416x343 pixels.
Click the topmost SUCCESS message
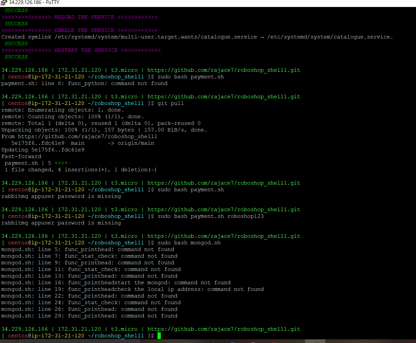(x=16, y=10)
